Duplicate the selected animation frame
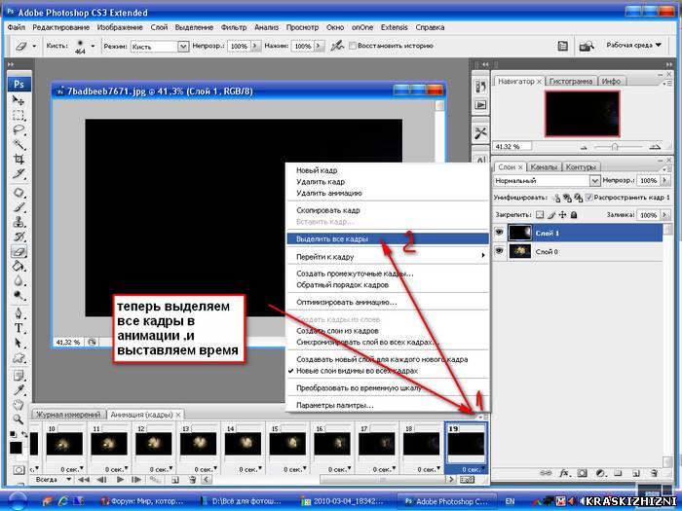682x511 pixels. (174, 480)
